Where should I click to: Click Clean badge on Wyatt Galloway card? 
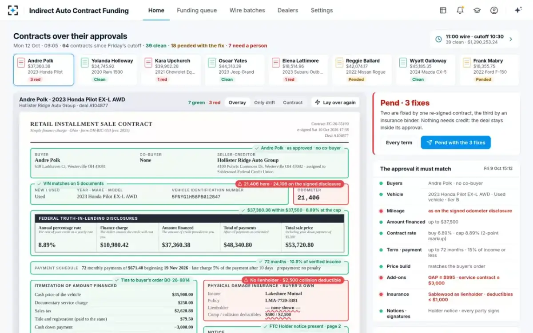[418, 79]
